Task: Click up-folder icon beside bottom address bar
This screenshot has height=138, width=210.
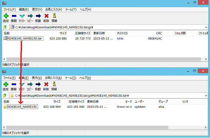Action: (x=5, y=96)
